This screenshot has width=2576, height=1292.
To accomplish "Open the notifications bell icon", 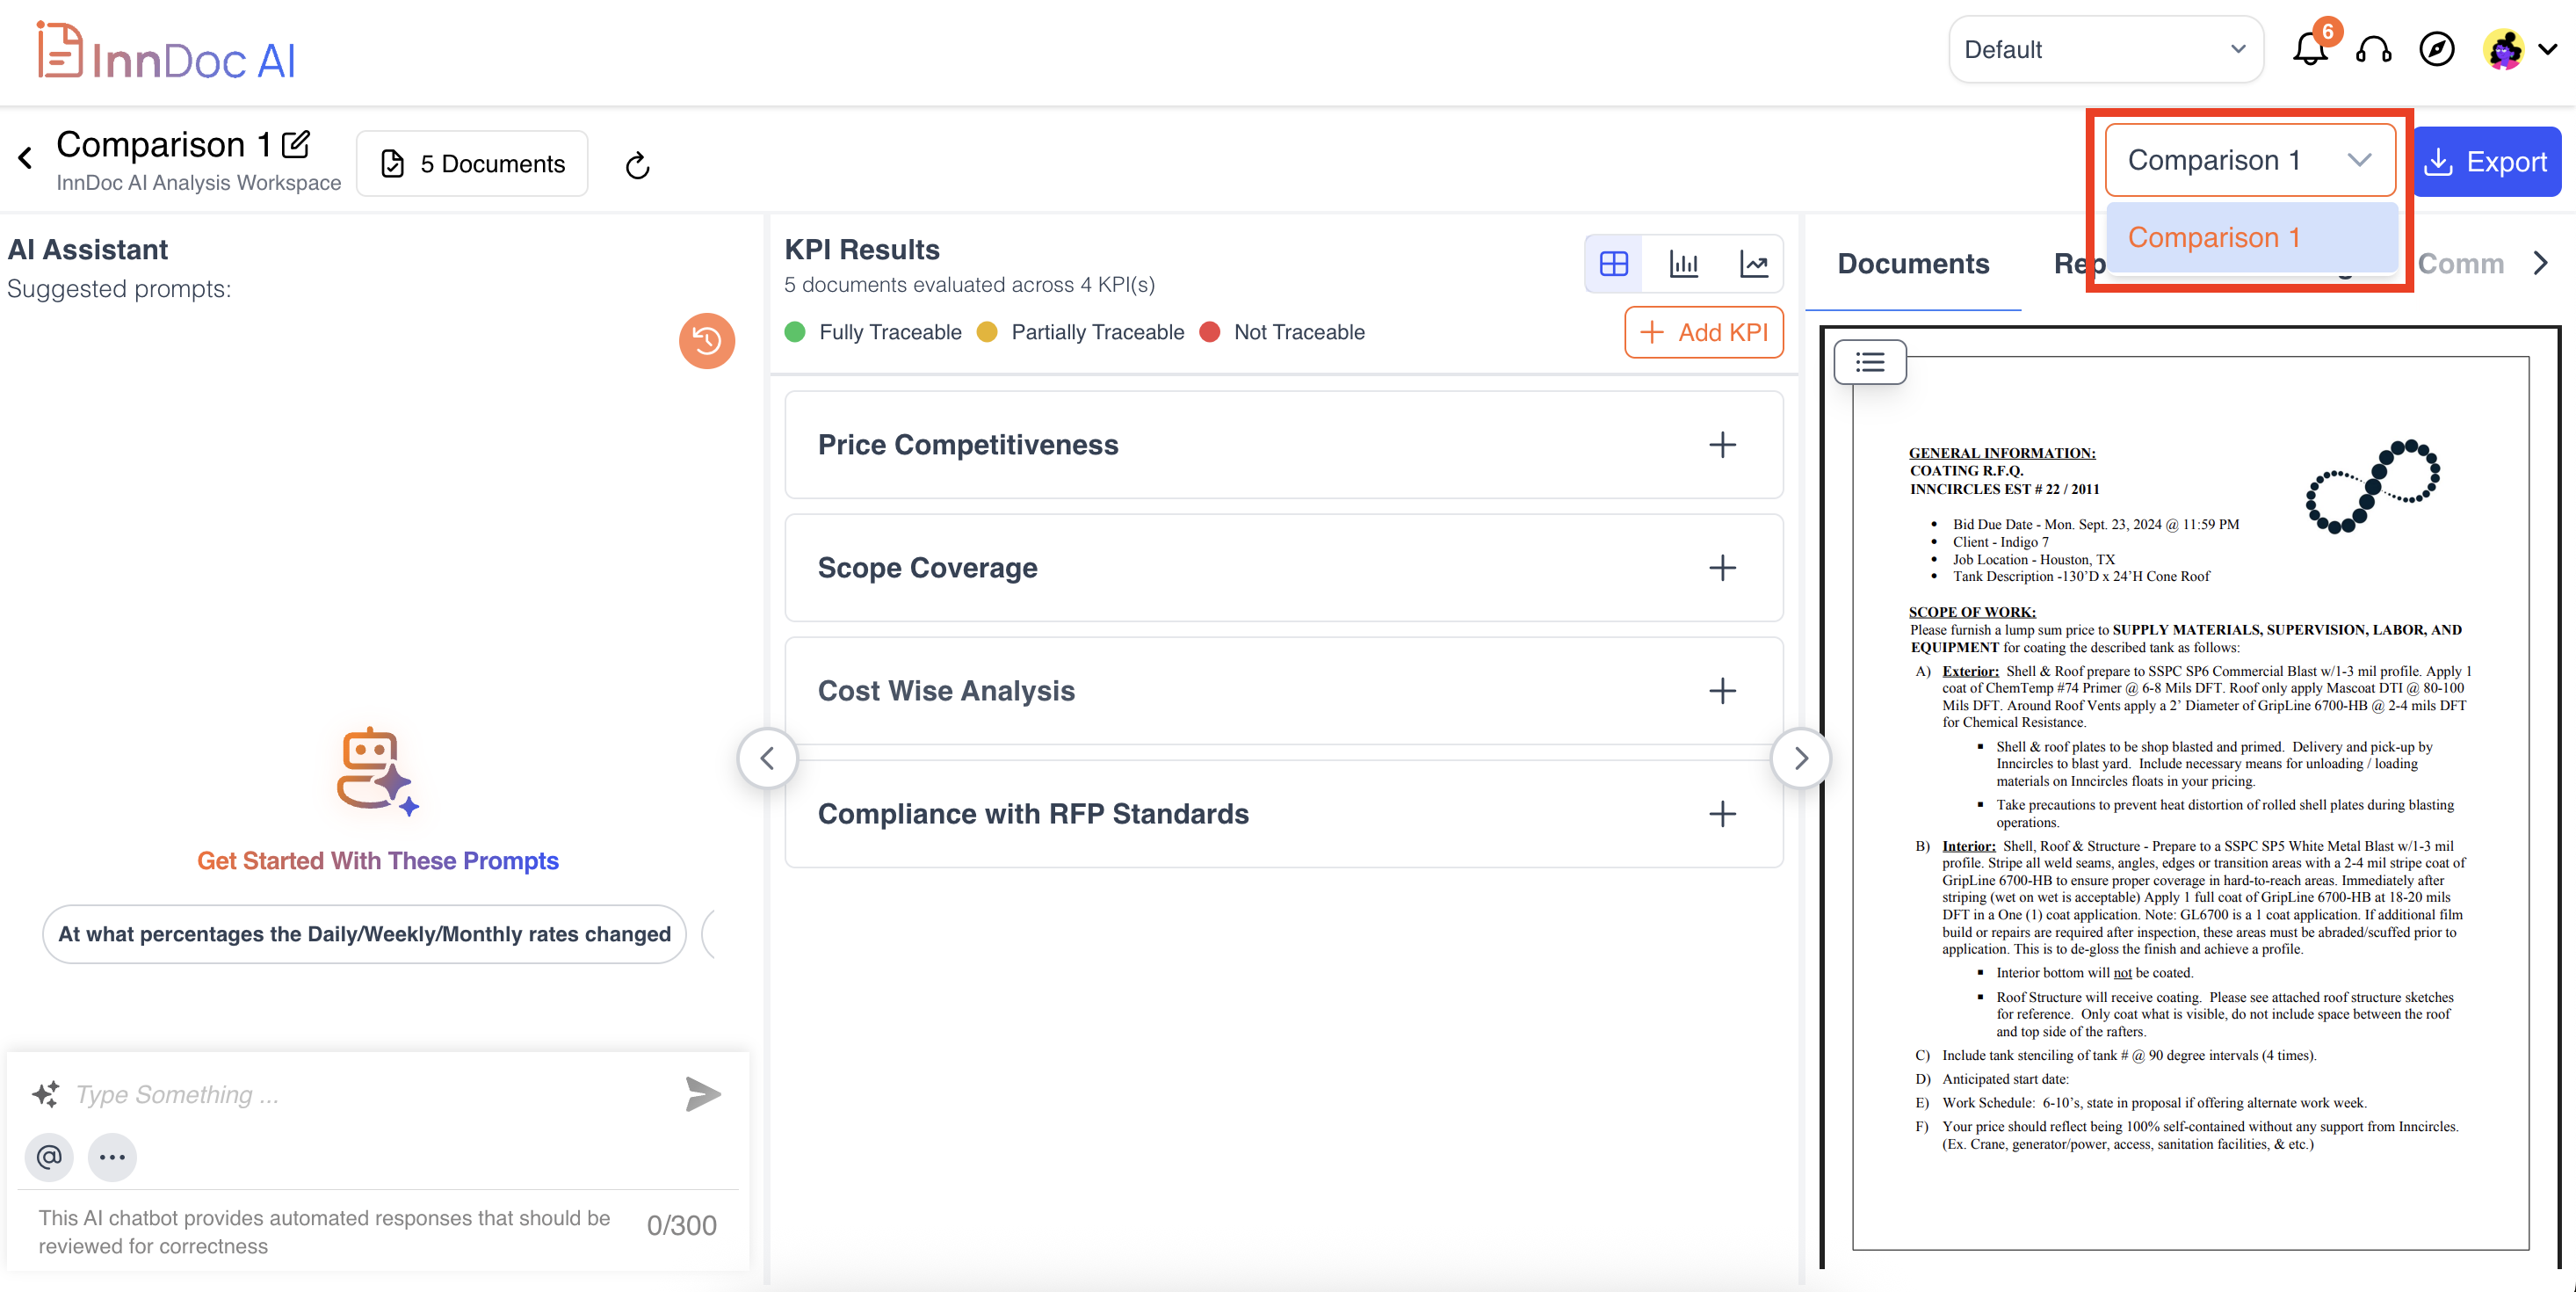I will [x=2309, y=49].
